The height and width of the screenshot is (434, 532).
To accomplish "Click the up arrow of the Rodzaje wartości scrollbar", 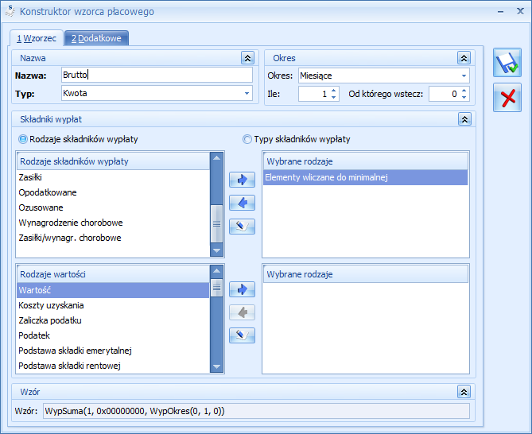I will pos(216,270).
